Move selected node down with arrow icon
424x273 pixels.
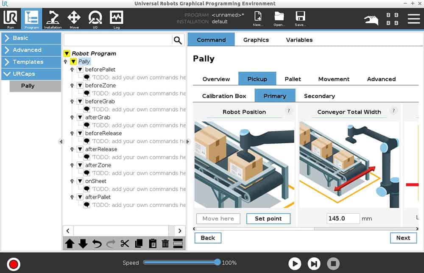click(x=83, y=243)
